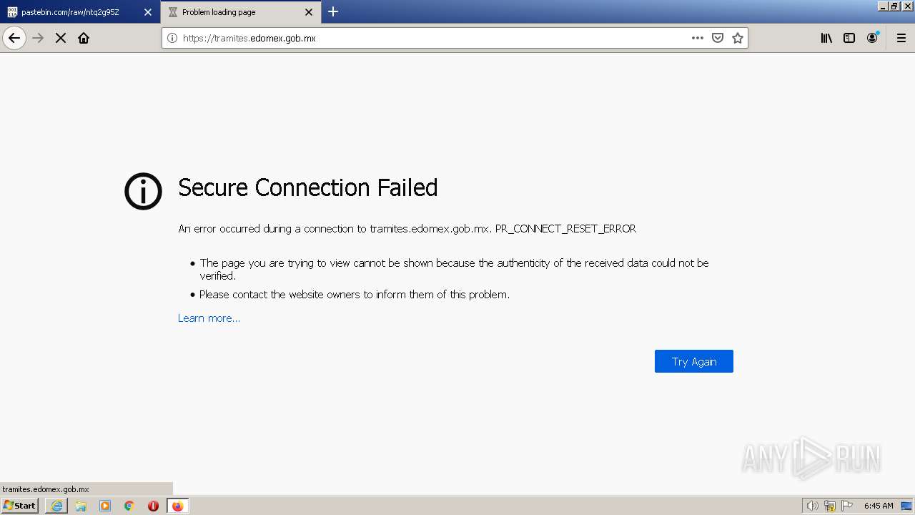Select the Problem loading page tab
Screen dimensions: 915x515
(229, 12)
